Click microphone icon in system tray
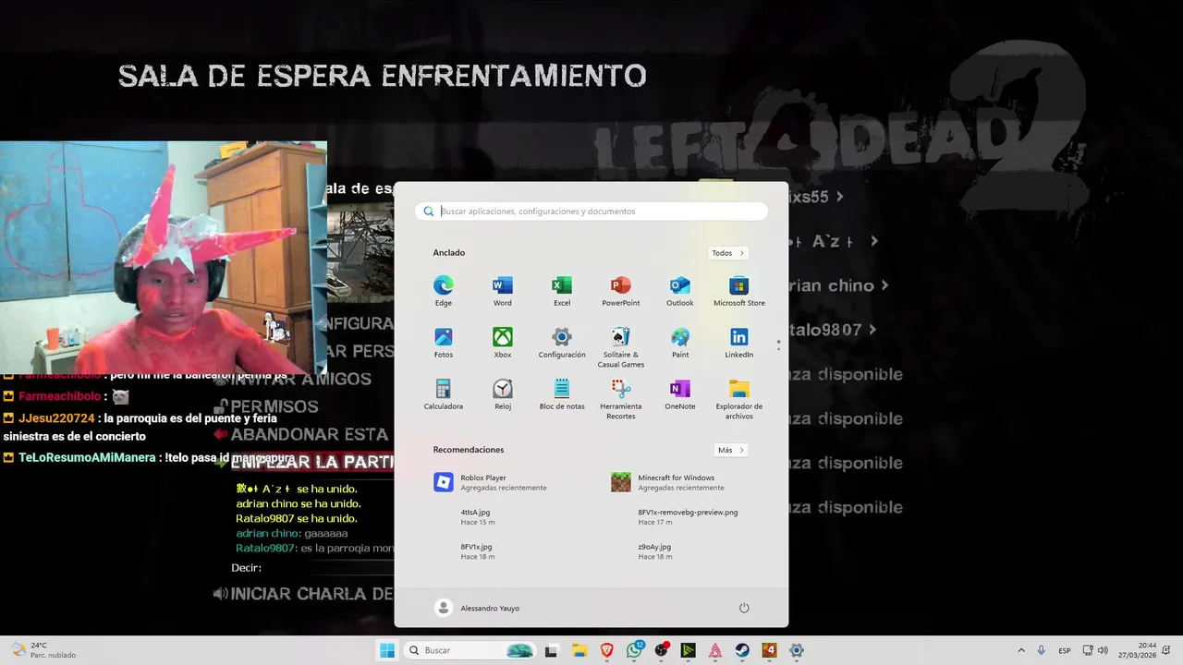Screen dimensions: 1183x665 [x=1042, y=650]
